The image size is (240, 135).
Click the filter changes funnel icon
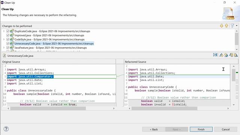click(232, 26)
